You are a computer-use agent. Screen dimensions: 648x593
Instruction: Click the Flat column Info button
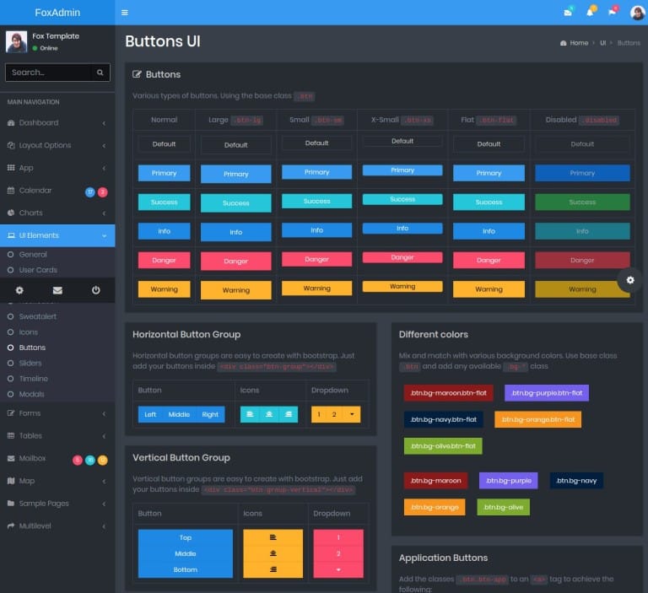click(x=489, y=231)
